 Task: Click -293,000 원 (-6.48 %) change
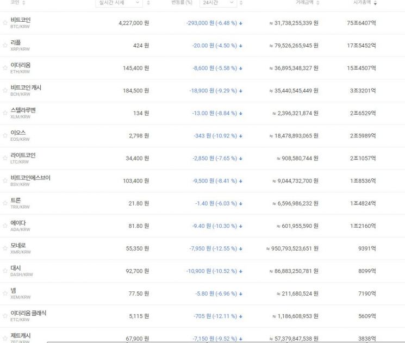[x=211, y=23]
